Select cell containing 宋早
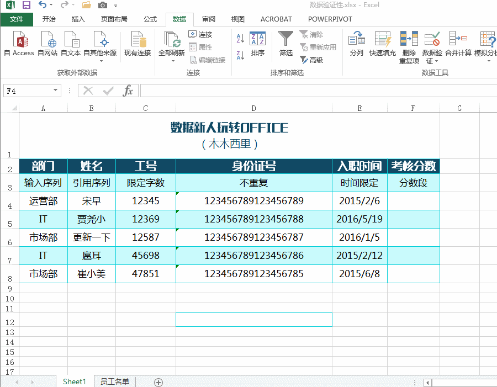 coord(92,201)
